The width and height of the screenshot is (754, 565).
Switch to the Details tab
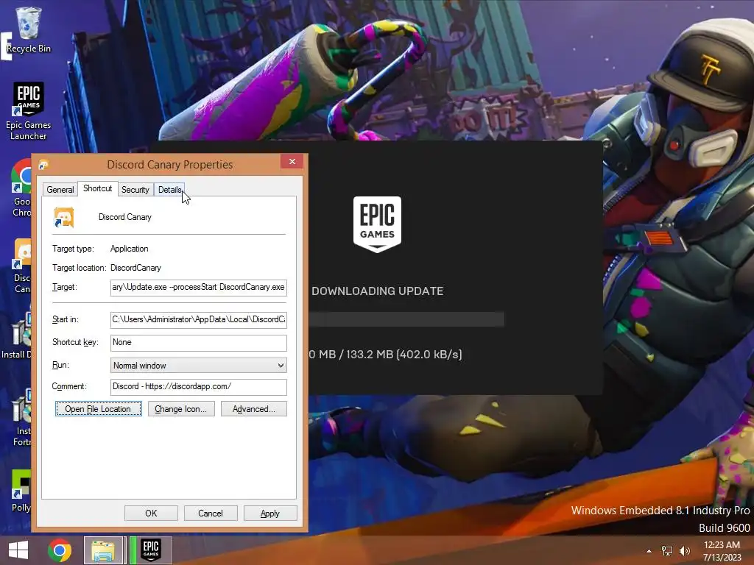click(x=170, y=190)
